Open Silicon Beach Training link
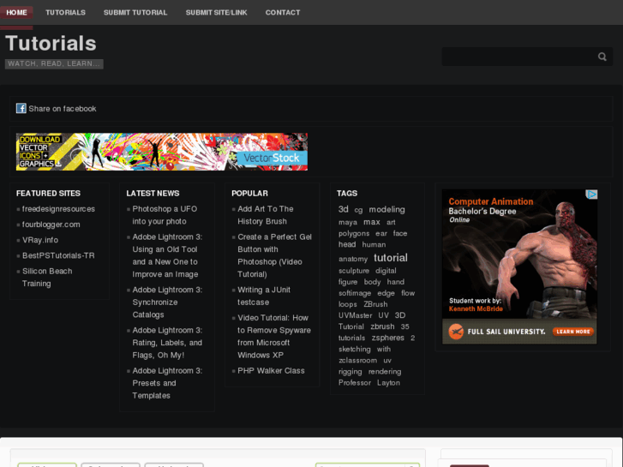The image size is (623, 467). [x=47, y=277]
